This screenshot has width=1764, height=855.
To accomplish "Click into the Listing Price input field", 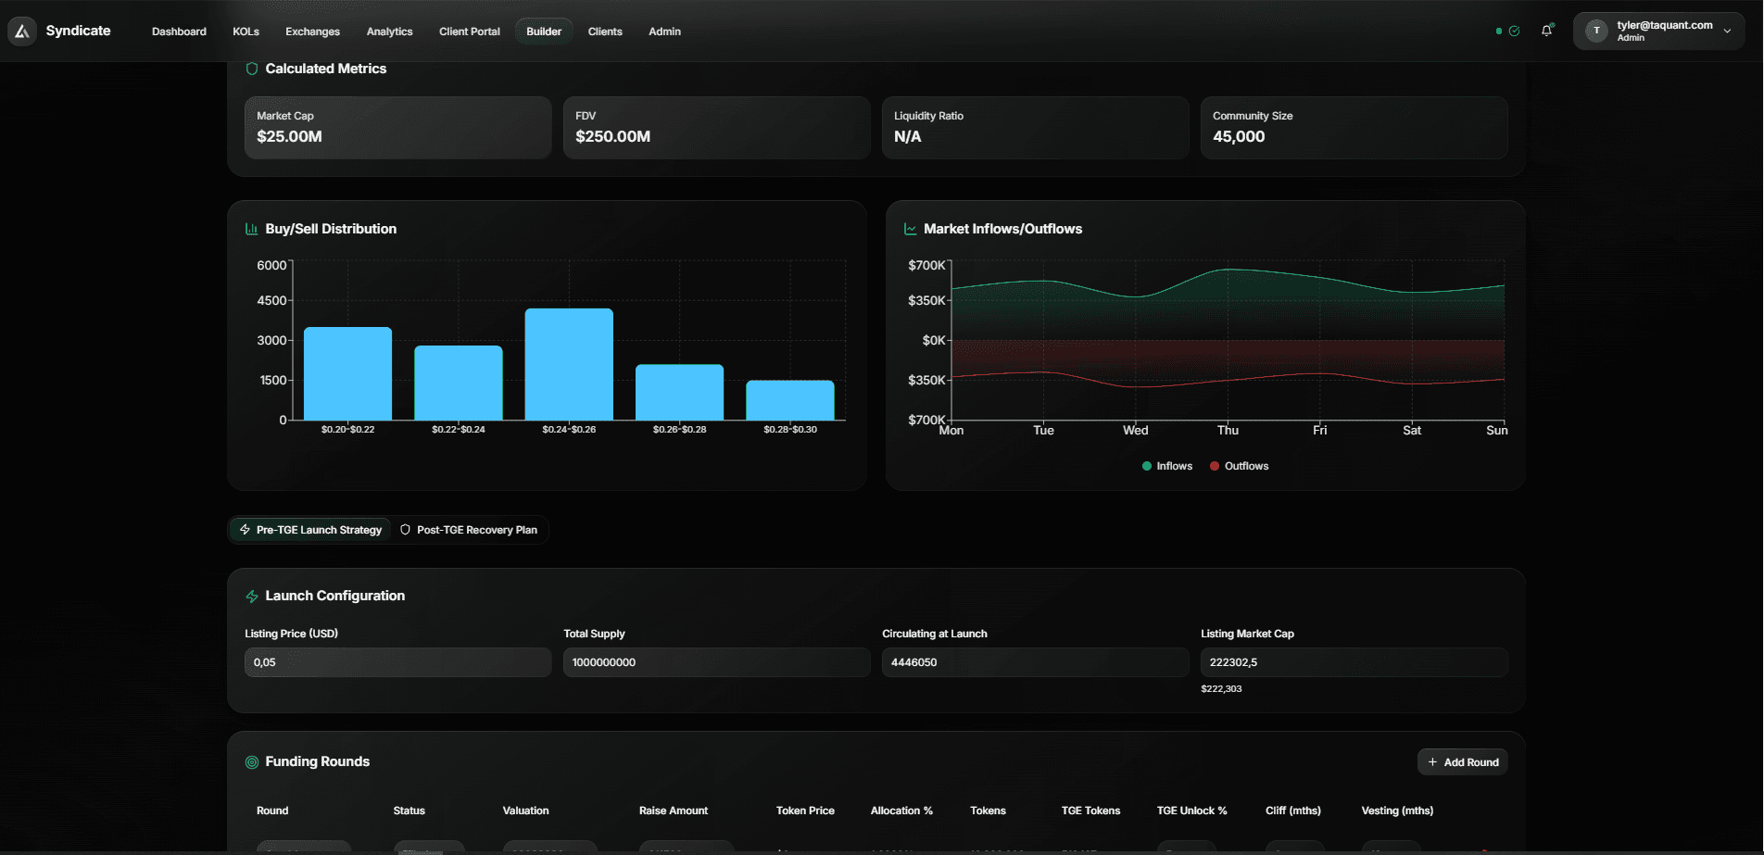I will point(397,661).
